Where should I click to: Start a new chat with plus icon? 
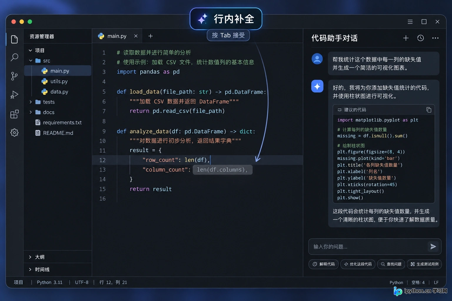[406, 38]
